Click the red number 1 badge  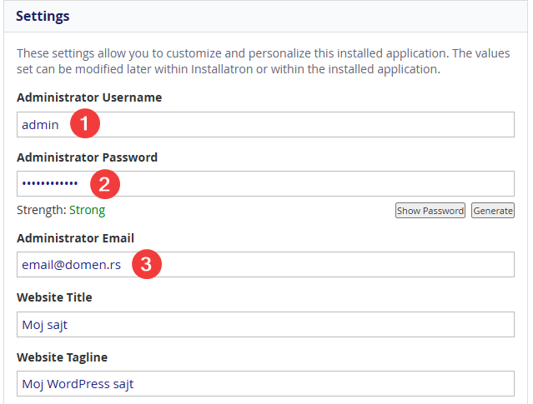(85, 125)
